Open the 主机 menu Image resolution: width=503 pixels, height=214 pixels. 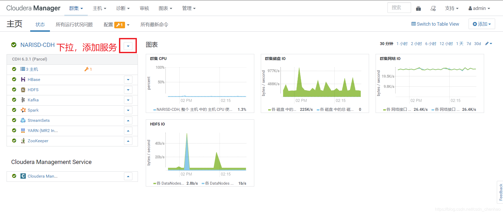(x=100, y=8)
